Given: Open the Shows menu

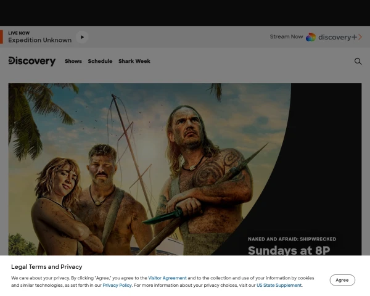Looking at the screenshot, I should pos(73,61).
